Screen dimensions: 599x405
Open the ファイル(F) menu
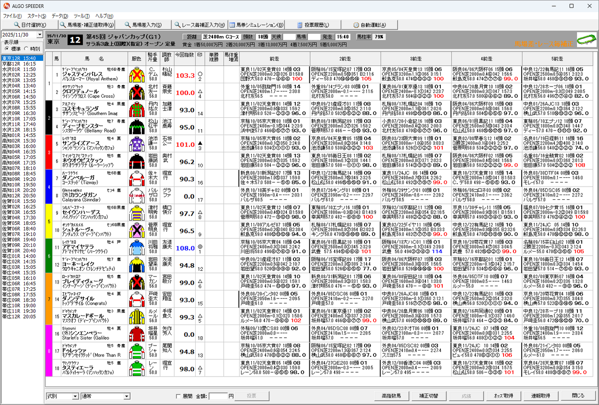click(13, 15)
